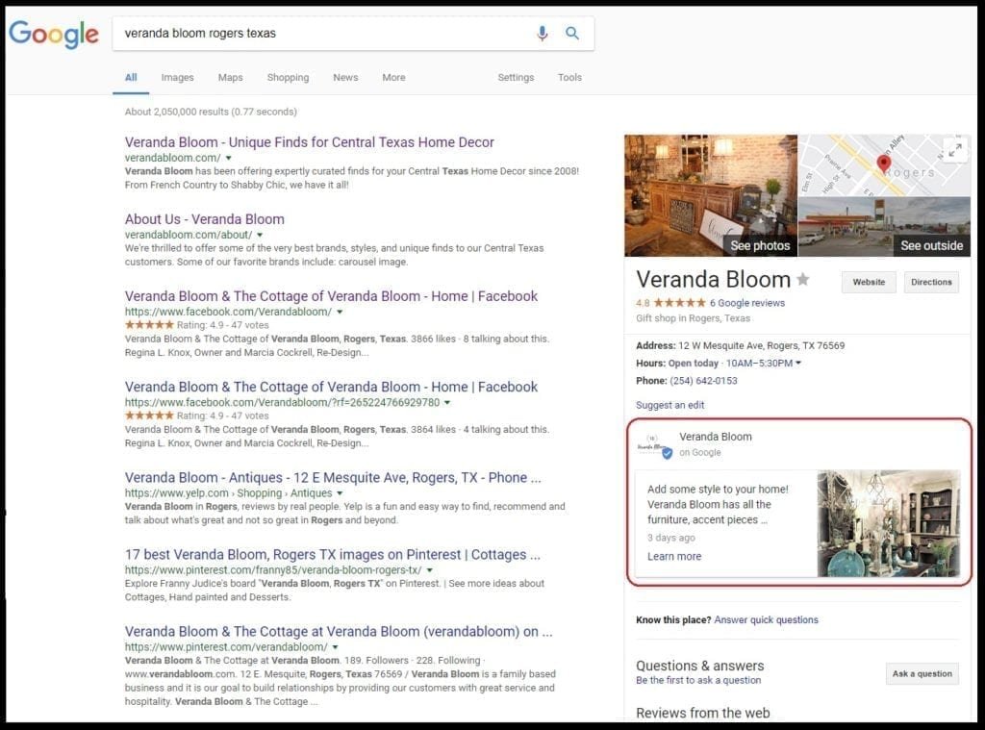Click Reviews from the web heading

[x=702, y=713]
